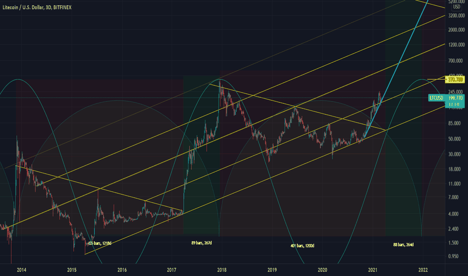This screenshot has width=468, height=276.
Task: Select the '401 bars, 1200d' date range label
Action: (302, 246)
